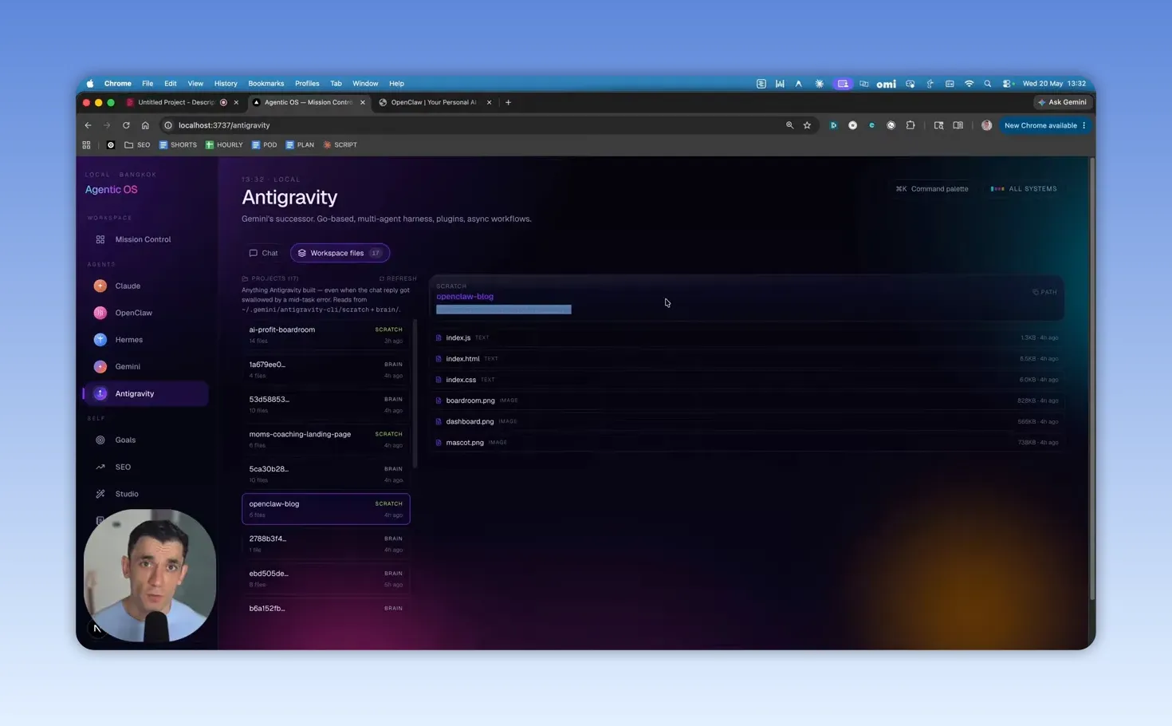This screenshot has width=1172, height=726.
Task: Reload the page using the browser refresh icon
Action: pyautogui.click(x=126, y=125)
